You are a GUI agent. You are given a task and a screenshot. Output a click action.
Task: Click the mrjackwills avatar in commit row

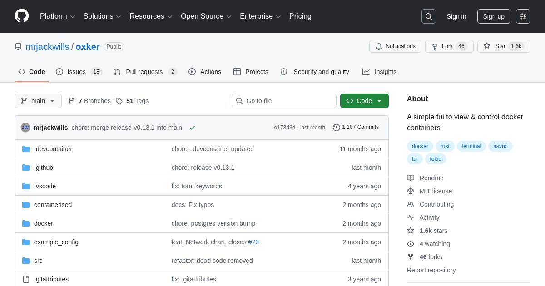[25, 128]
